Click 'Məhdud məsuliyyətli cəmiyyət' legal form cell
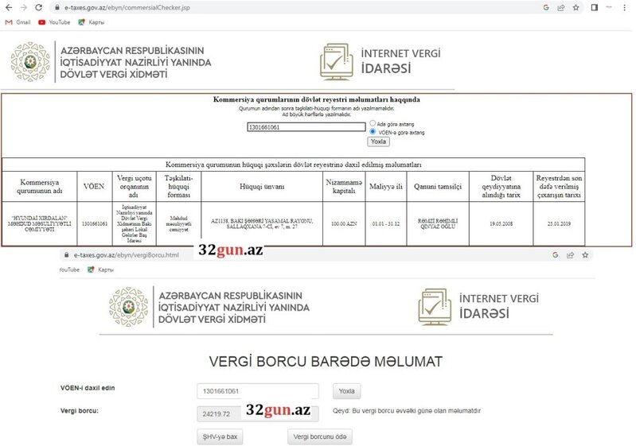The width and height of the screenshot is (636, 446). 178,223
